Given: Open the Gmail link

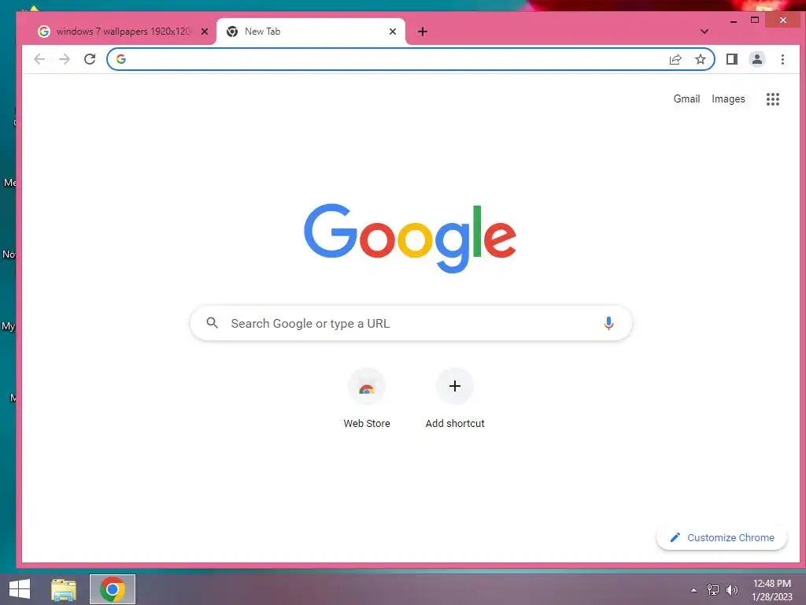Looking at the screenshot, I should point(686,98).
